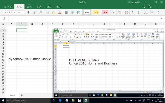Open セルのスタイル in the Excel 2010 window
Screen dimensions: 165x103
tap(133, 36)
